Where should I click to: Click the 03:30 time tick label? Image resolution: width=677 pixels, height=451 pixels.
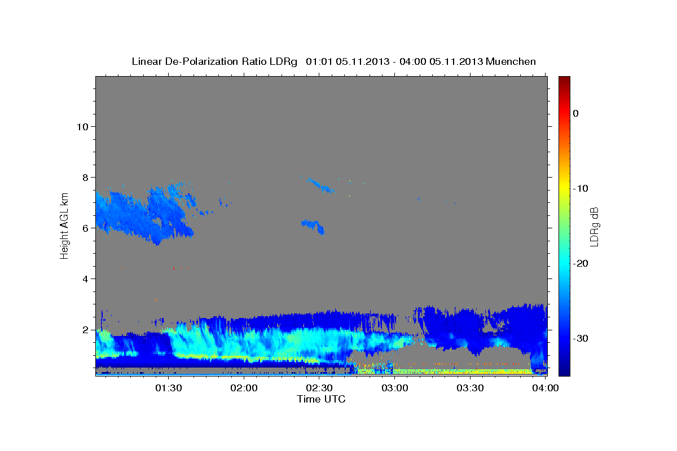470,388
